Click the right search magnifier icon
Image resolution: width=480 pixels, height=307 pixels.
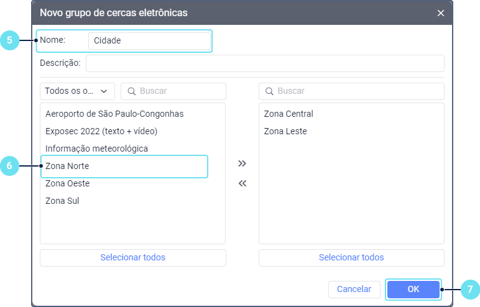[x=269, y=91]
